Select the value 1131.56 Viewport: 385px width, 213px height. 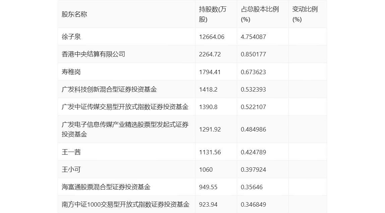tap(210, 152)
